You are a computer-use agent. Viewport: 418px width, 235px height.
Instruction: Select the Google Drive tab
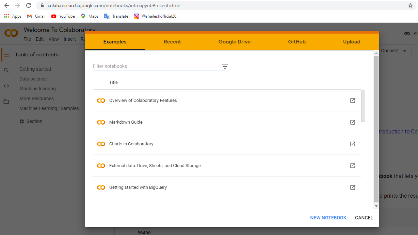point(235,42)
